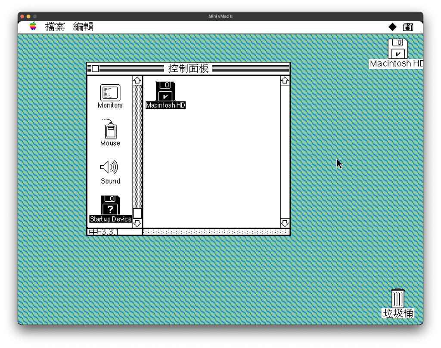Select the Startup Device icon in sidebar

pos(110,206)
